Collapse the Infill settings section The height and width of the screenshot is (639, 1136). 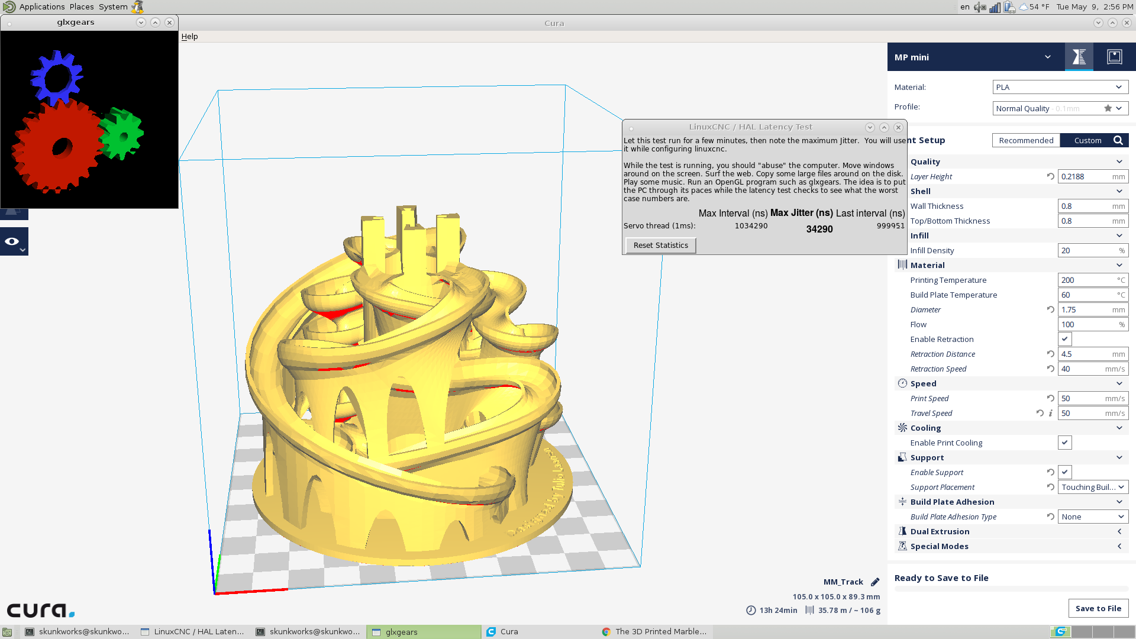point(1119,235)
